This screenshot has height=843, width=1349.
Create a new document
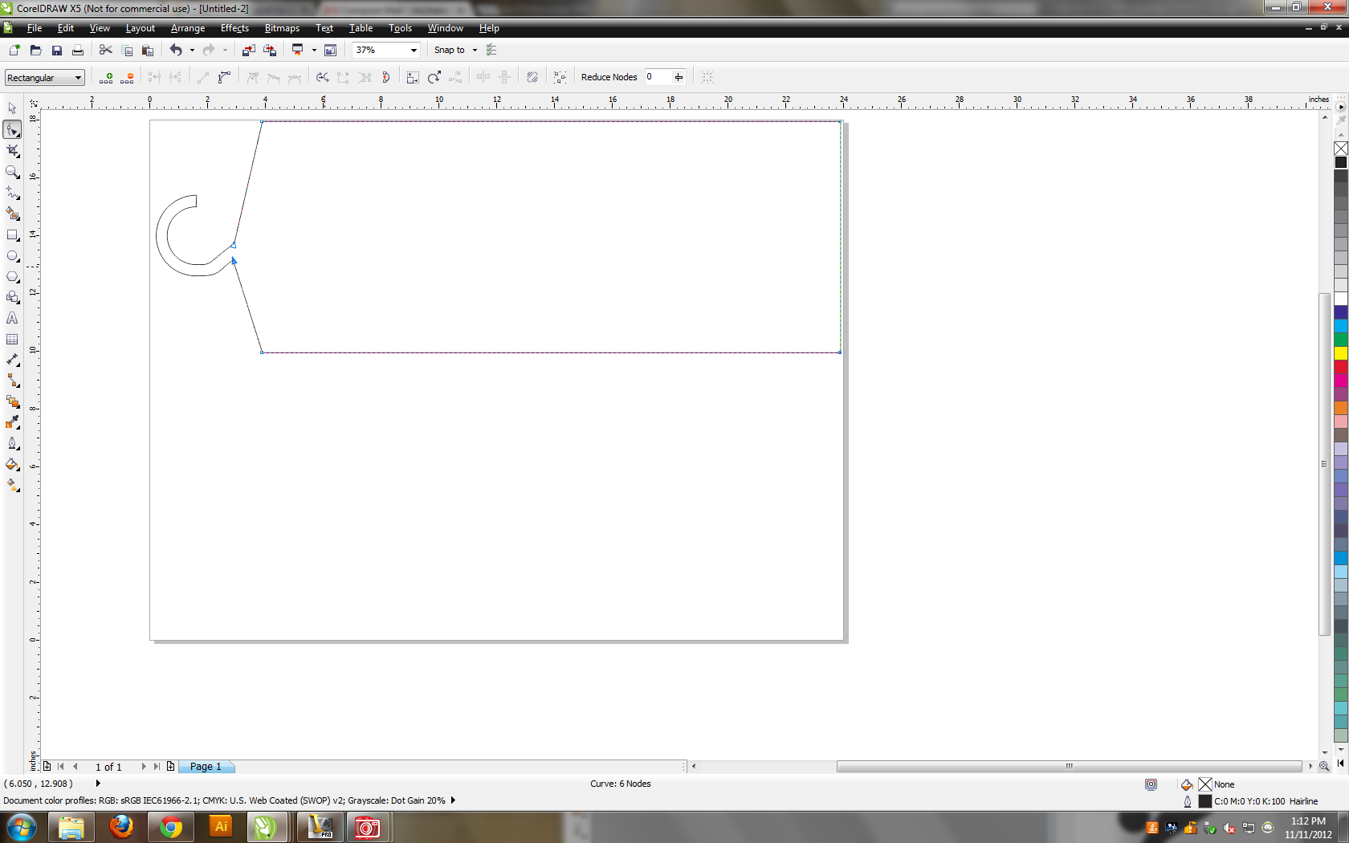(14, 50)
